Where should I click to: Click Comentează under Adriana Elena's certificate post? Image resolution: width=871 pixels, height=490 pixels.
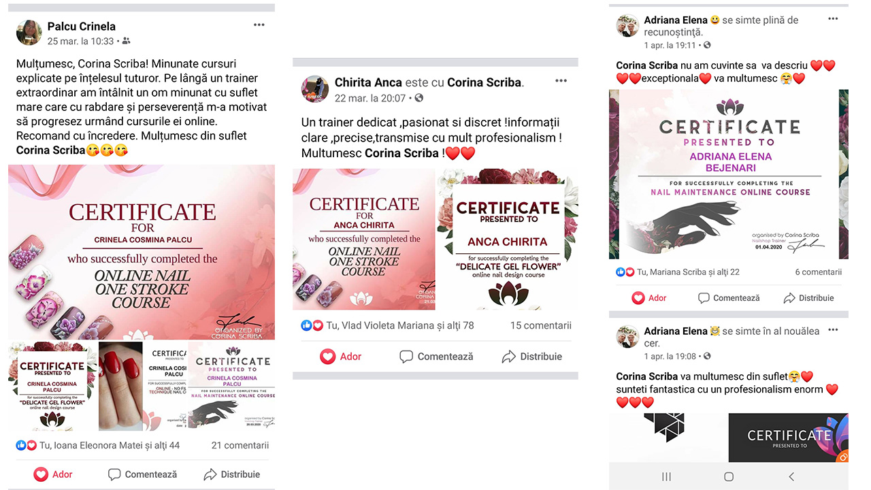tap(729, 298)
